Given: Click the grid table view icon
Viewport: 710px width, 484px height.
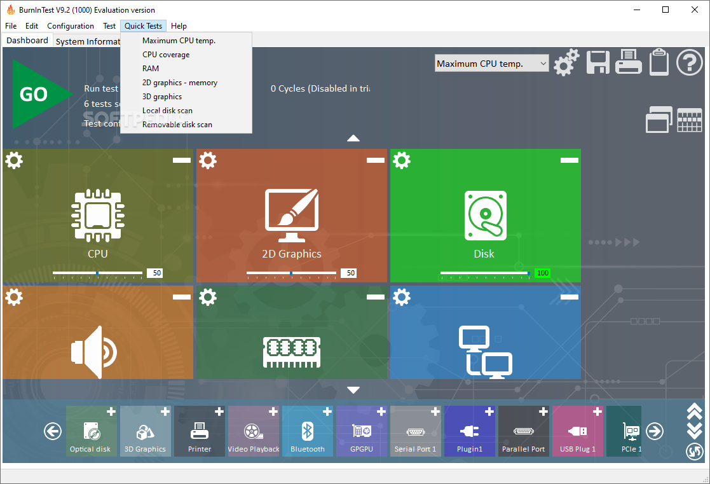Looking at the screenshot, I should pyautogui.click(x=689, y=120).
